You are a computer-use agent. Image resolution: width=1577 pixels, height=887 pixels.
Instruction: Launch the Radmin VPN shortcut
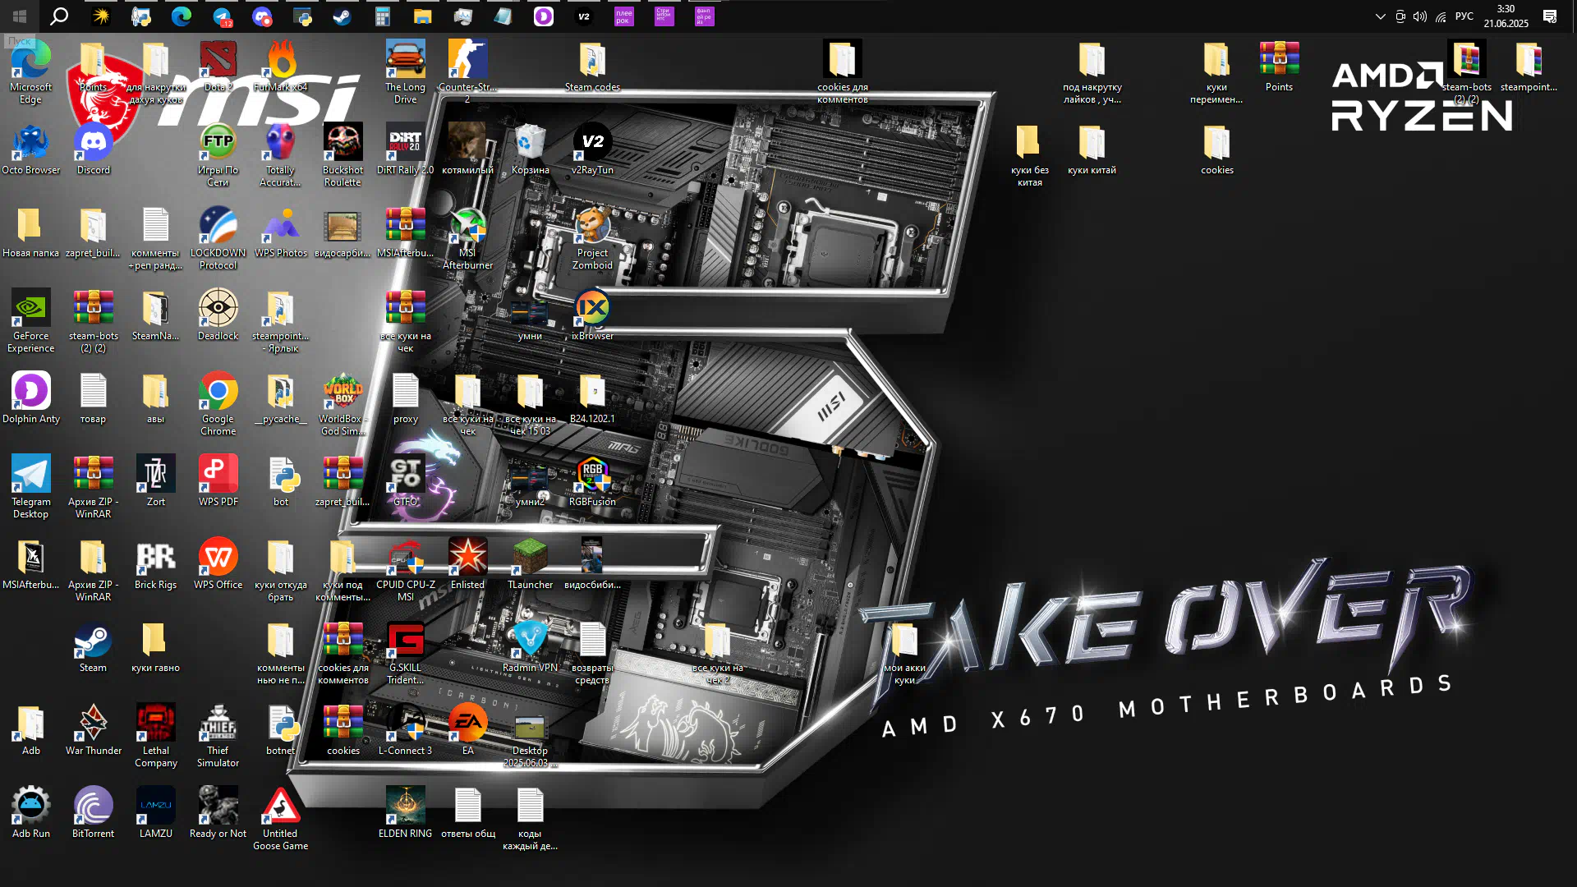click(x=530, y=646)
